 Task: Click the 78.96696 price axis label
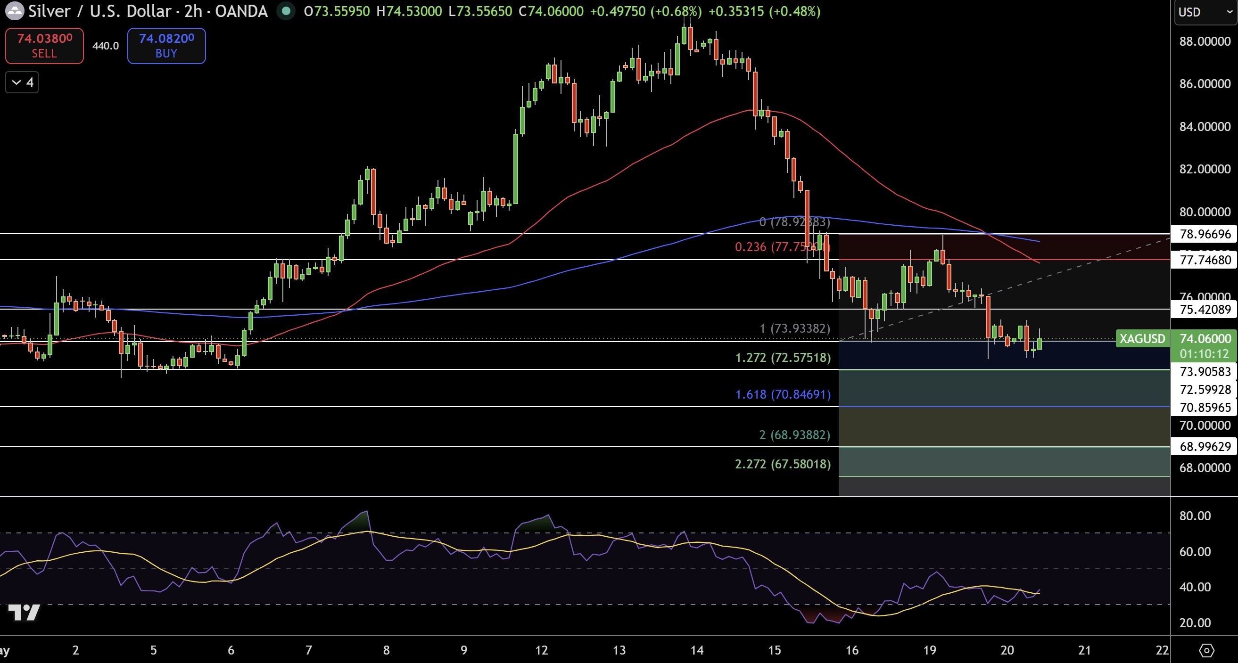1205,234
